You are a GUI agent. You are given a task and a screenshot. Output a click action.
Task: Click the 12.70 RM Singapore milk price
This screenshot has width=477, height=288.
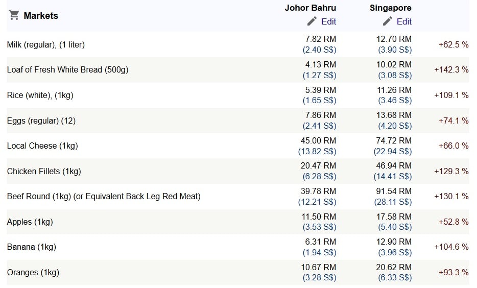pos(394,39)
